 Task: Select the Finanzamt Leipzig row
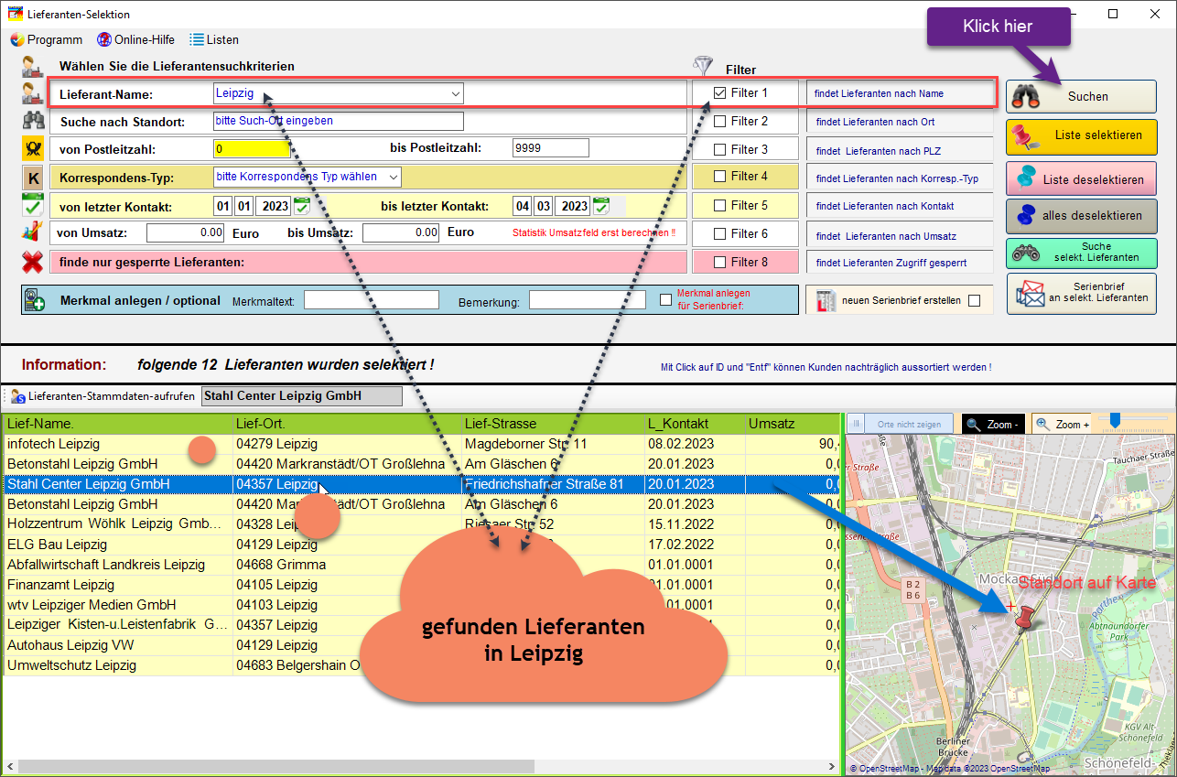tap(421, 585)
